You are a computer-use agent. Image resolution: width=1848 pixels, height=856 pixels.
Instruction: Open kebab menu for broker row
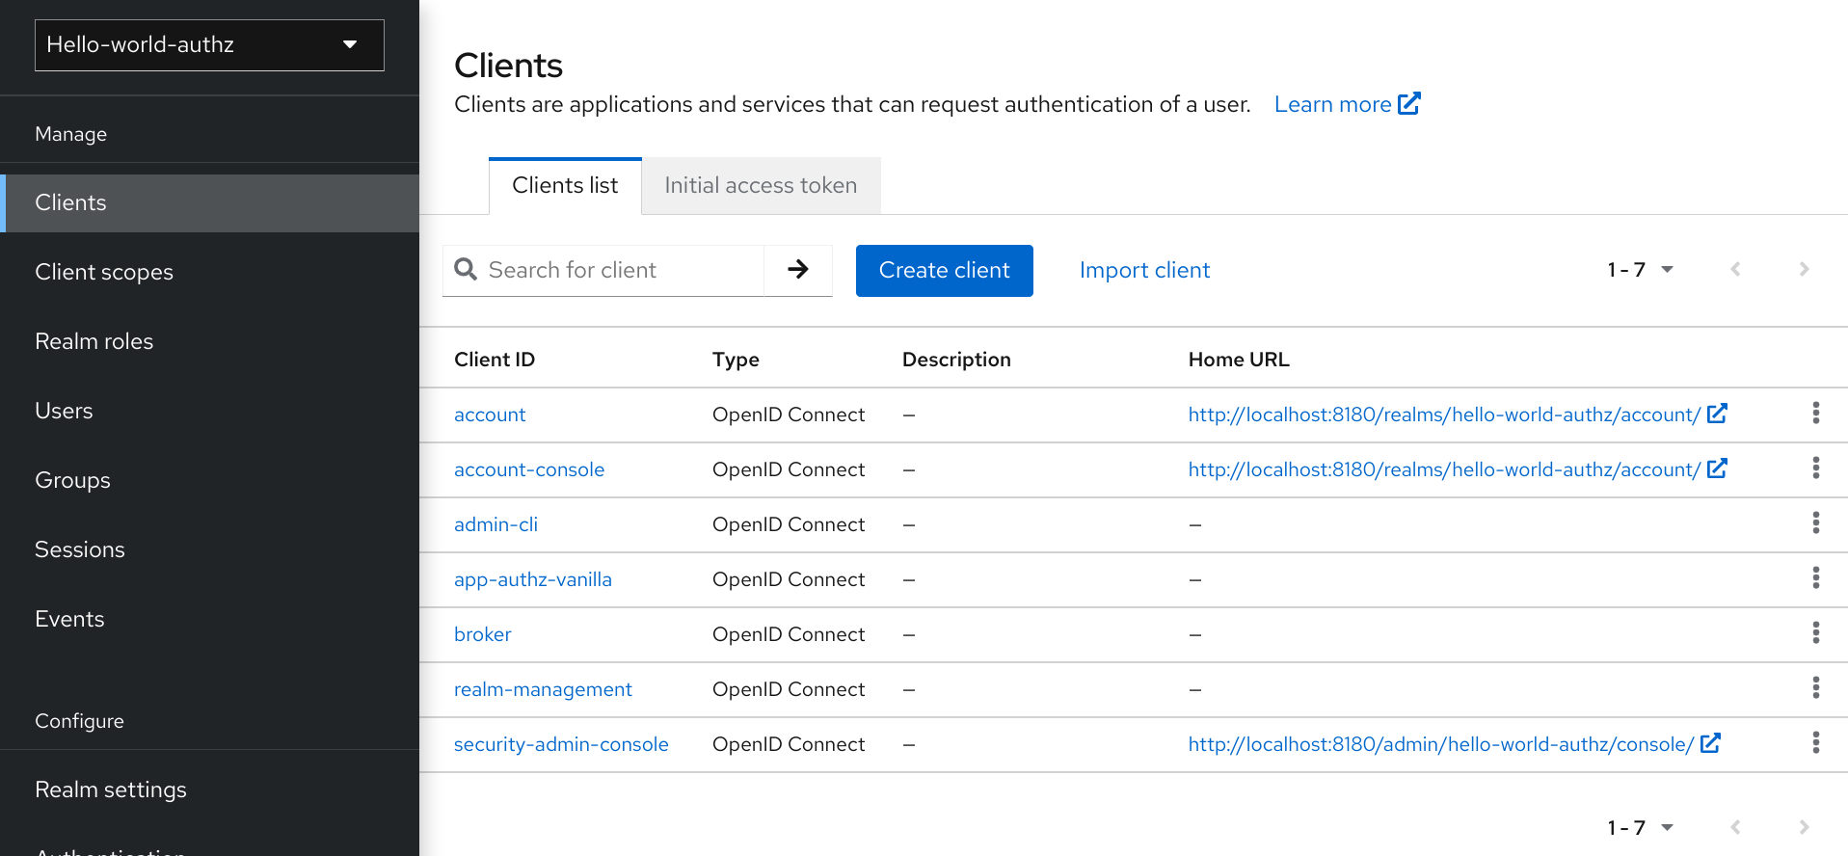click(x=1815, y=633)
